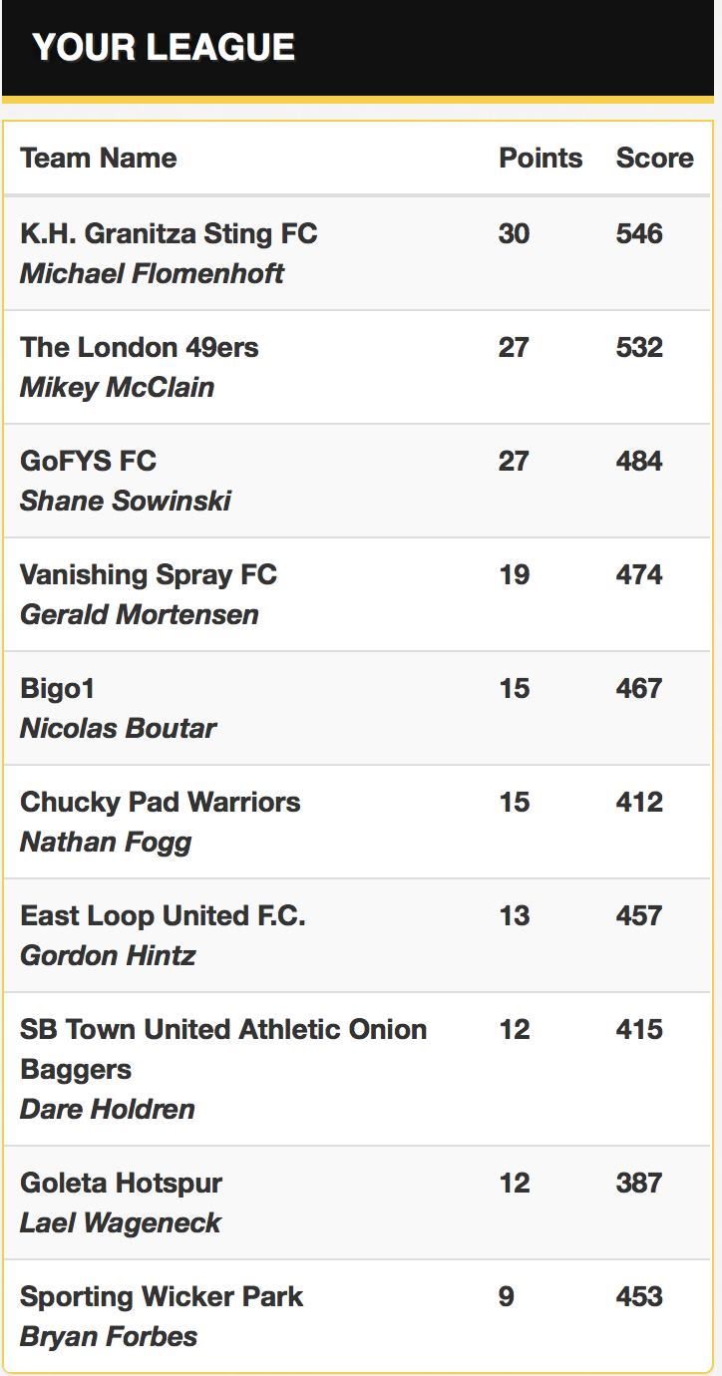This screenshot has height=1376, width=722.
Task: Click the Score column header
Action: click(x=655, y=158)
